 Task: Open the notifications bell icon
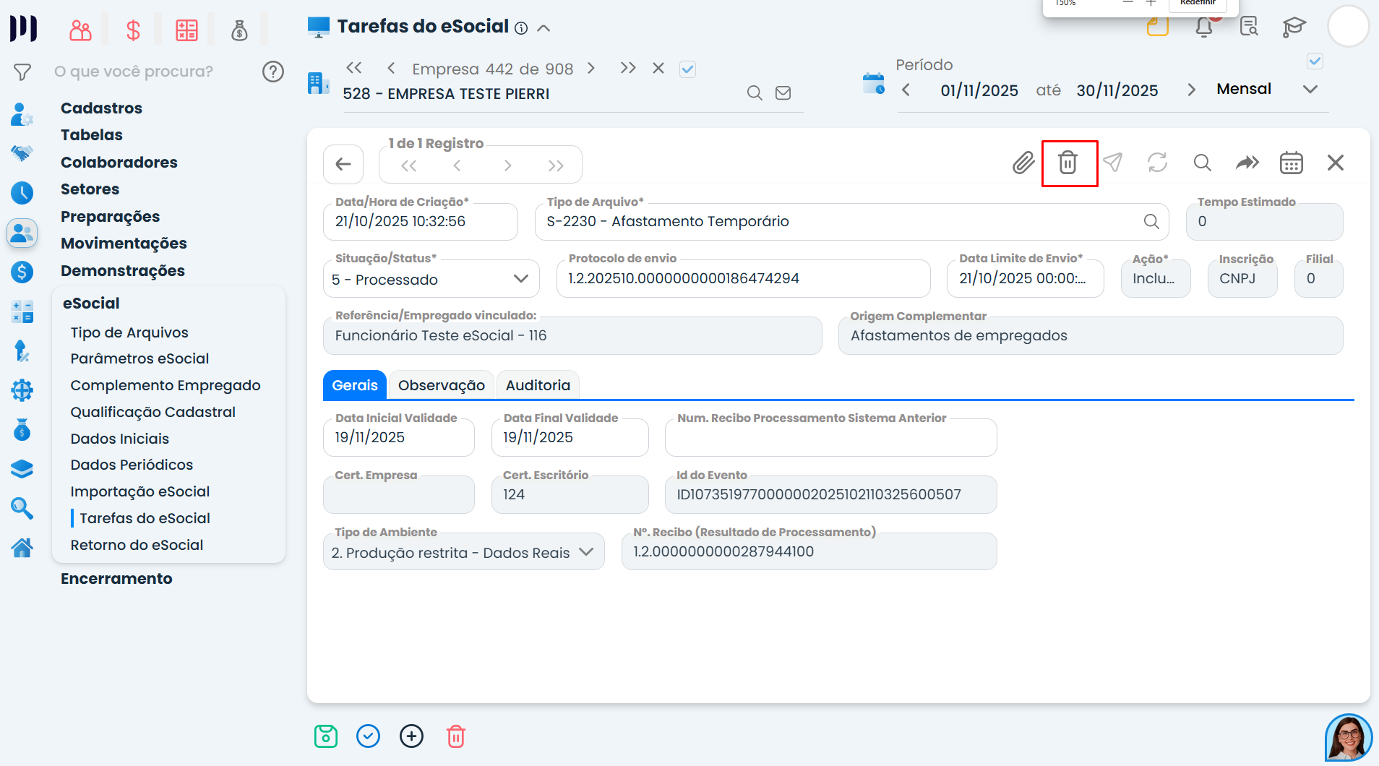click(x=1203, y=26)
